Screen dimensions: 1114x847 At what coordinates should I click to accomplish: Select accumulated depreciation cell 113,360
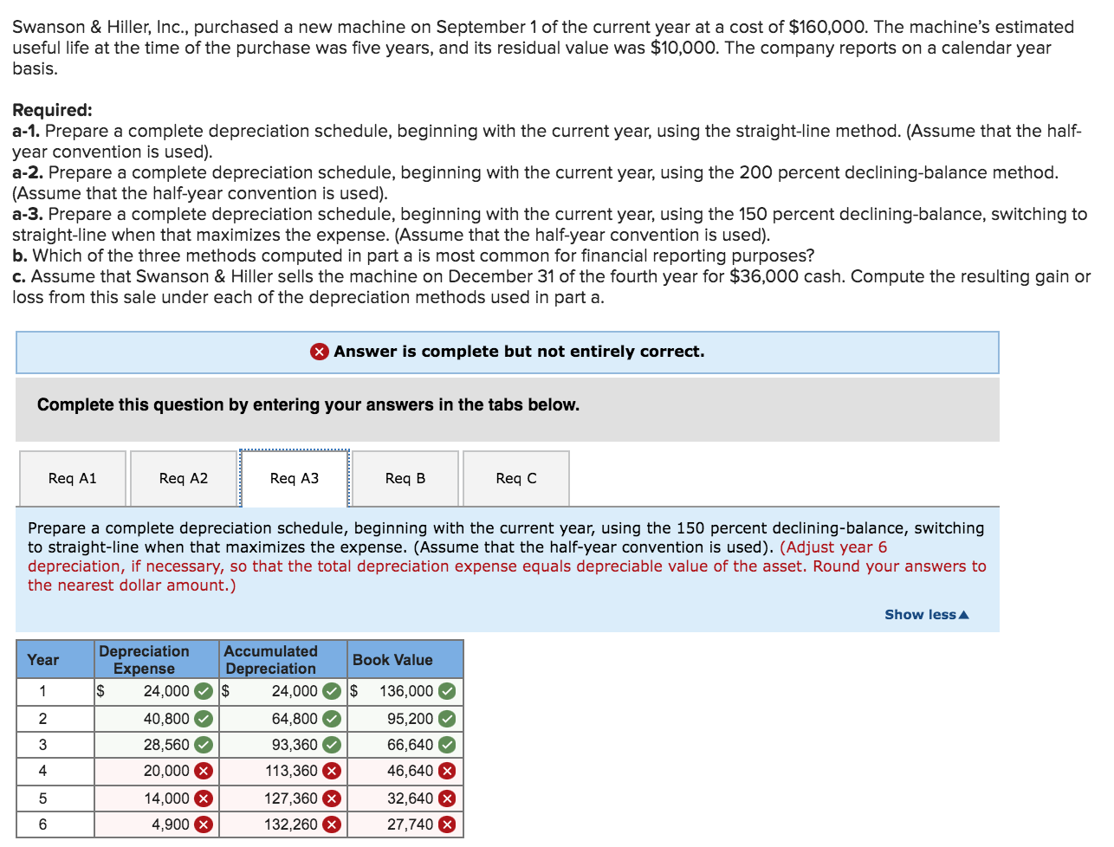click(x=283, y=771)
